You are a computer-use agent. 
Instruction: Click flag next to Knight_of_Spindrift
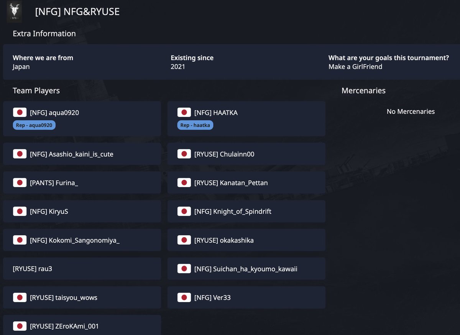[x=184, y=211]
